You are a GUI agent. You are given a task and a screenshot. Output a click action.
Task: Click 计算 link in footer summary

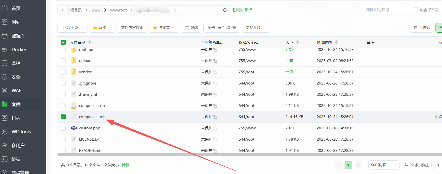click(125, 165)
